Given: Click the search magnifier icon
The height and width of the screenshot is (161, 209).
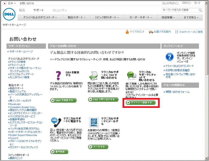Looking at the screenshot, I should 200,10.
